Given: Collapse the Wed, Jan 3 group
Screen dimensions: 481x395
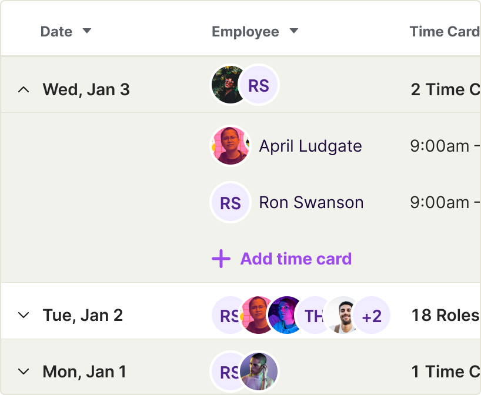Looking at the screenshot, I should point(24,89).
